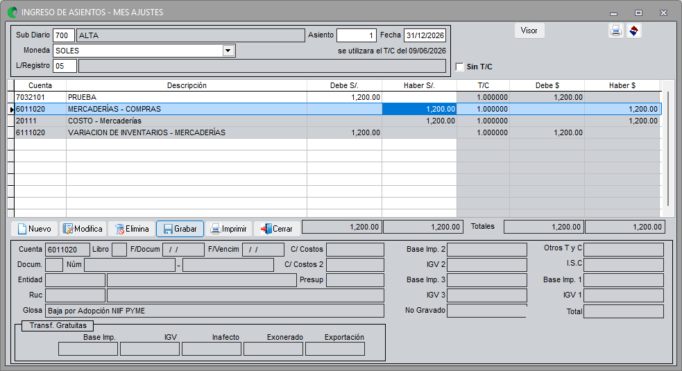Click the Cuenta field in detail panel
Screen dimensions: 682x371
click(67, 250)
